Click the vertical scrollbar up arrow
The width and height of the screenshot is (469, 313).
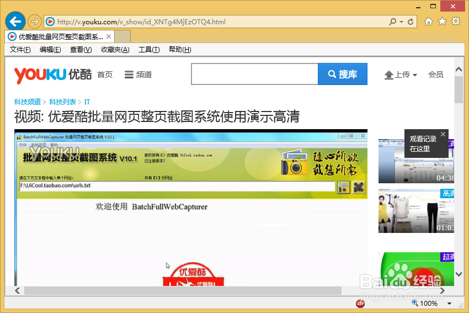[459, 70]
